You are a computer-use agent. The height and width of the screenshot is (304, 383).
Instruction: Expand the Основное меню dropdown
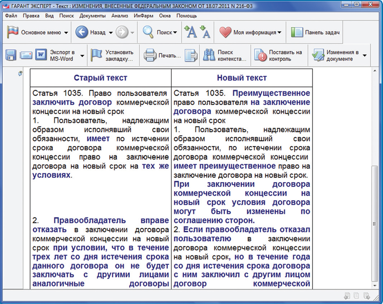[66, 32]
